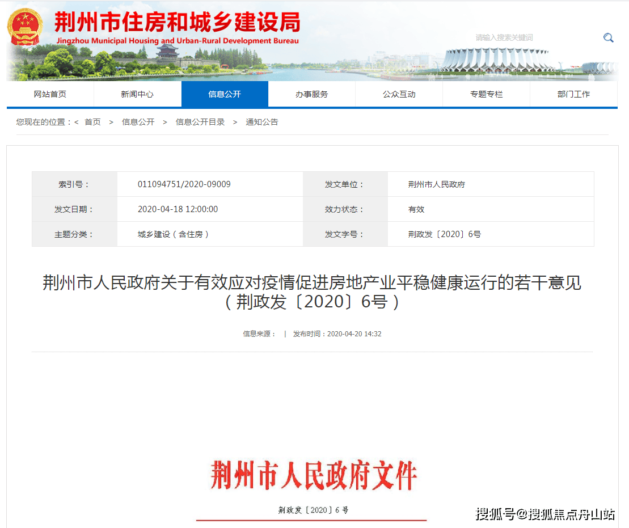Open the 专题专栏 section
The width and height of the screenshot is (629, 528).
coord(486,94)
